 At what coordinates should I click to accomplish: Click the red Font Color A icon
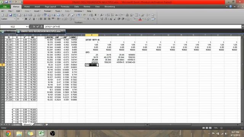[x=140, y=19]
